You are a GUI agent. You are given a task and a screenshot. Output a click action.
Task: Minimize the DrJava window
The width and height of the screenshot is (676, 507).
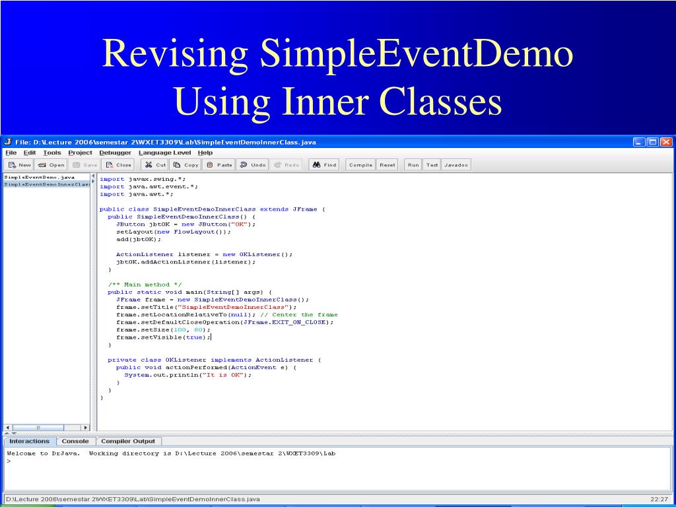pyautogui.click(x=639, y=142)
